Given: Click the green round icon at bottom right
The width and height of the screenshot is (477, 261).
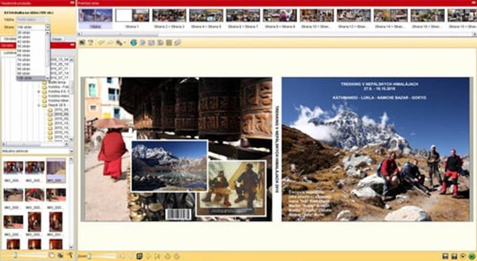Looking at the screenshot, I should point(472,256).
